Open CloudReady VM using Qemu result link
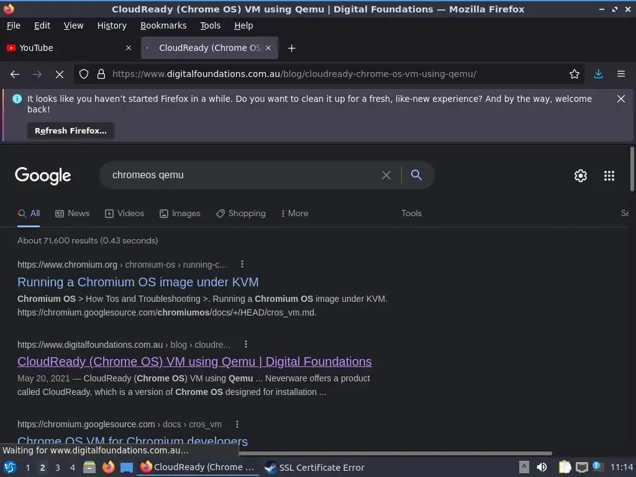This screenshot has width=636, height=477. click(x=194, y=362)
